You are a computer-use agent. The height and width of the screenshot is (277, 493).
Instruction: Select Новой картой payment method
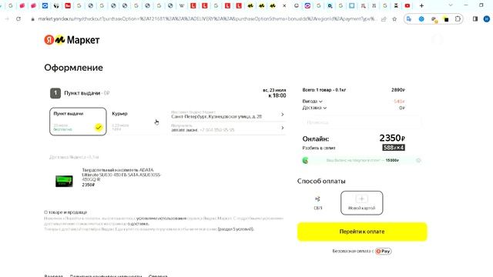(361, 203)
